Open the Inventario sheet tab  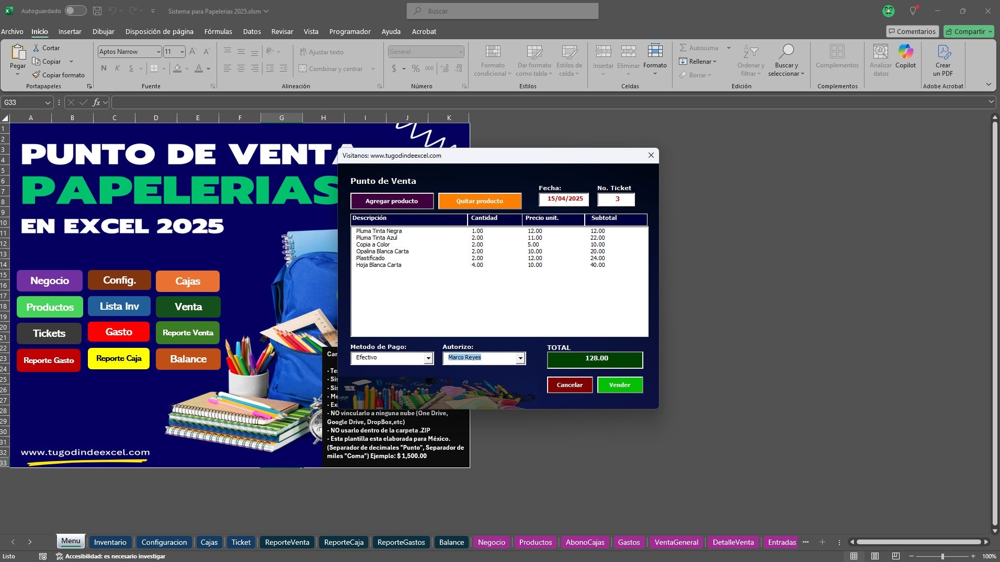[x=110, y=542]
